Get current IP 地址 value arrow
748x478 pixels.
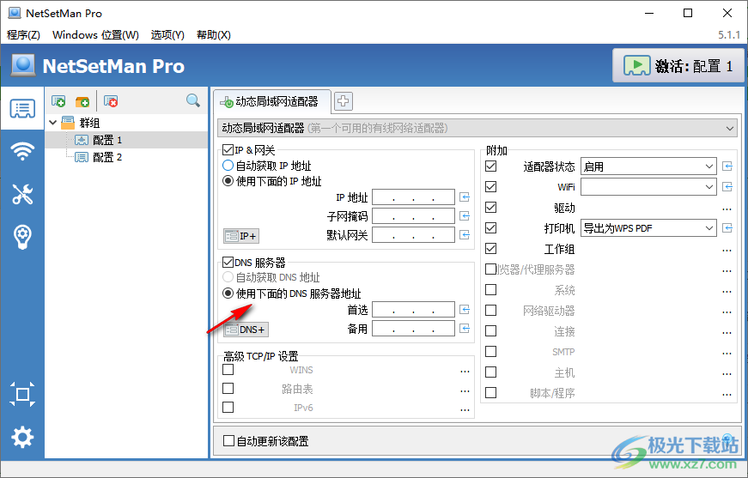click(465, 197)
